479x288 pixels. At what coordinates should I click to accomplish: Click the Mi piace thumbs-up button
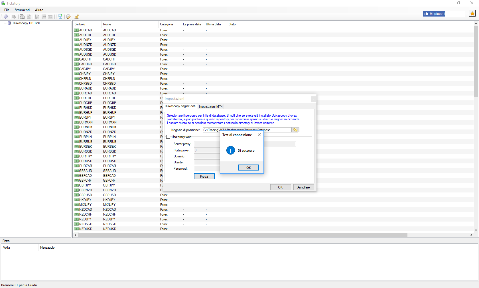point(434,14)
